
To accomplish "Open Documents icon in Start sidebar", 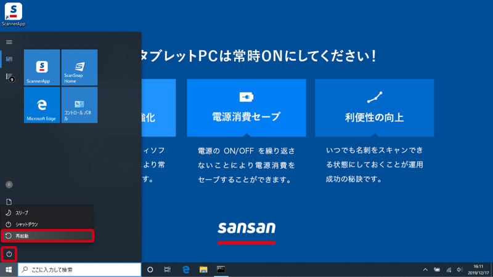I will click(x=9, y=202).
